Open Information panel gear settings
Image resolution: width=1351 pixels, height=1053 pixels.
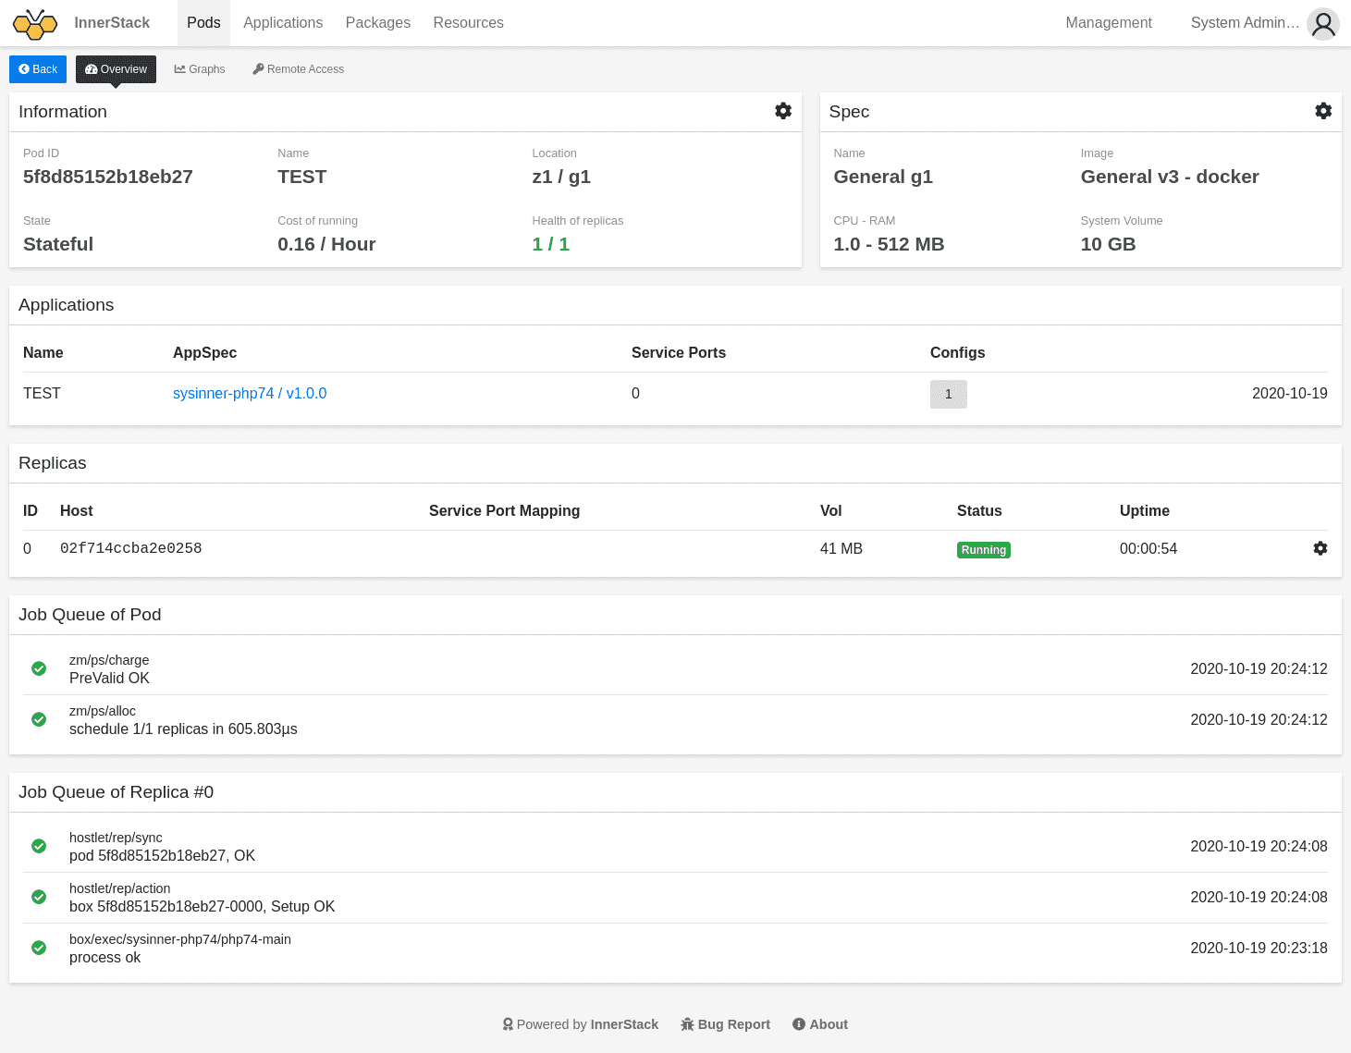coord(783,111)
